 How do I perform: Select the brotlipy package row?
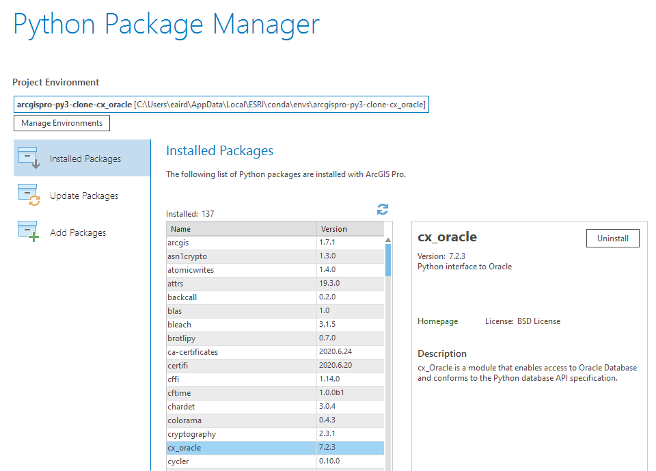[275, 338]
